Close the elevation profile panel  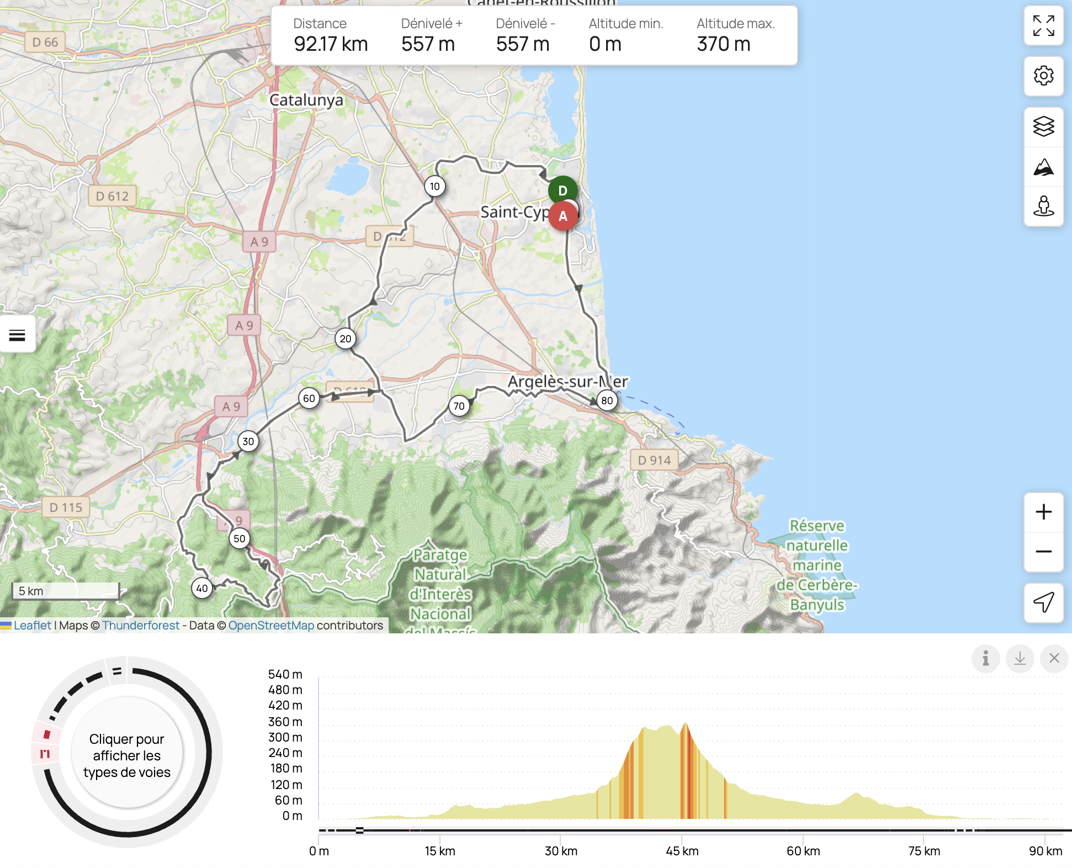1054,658
